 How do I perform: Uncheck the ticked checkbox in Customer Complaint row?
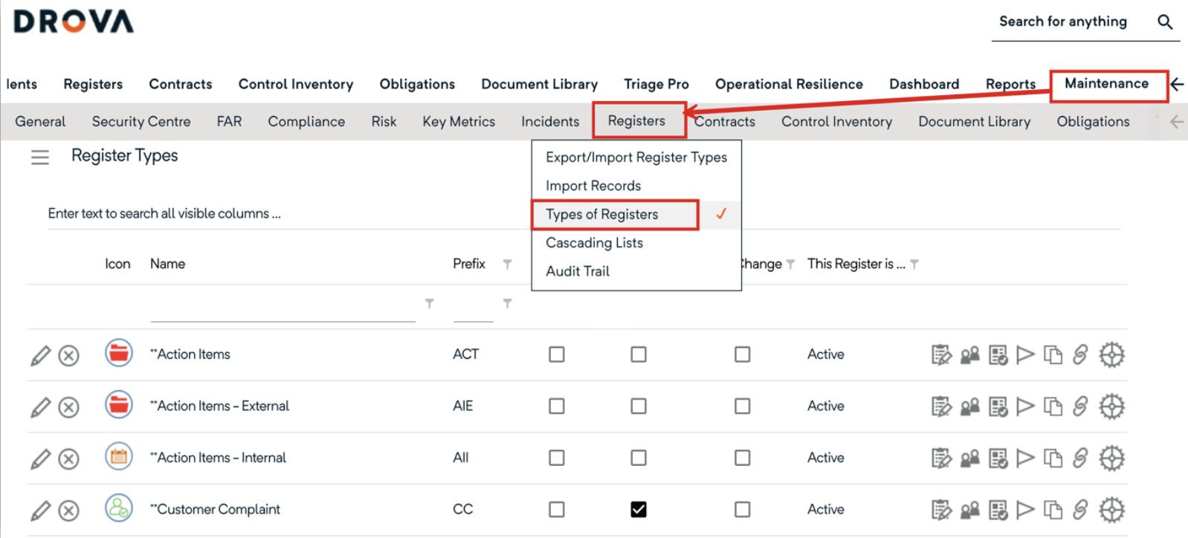coord(638,509)
